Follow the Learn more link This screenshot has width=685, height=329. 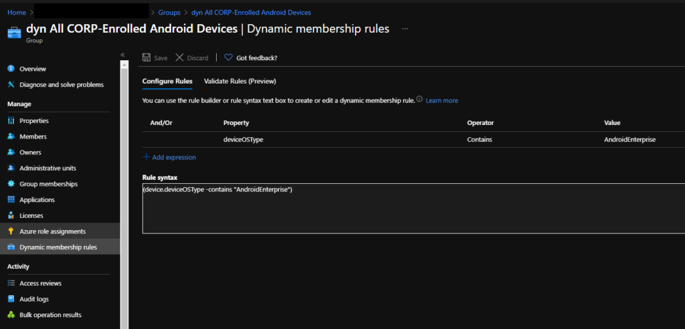pos(442,100)
